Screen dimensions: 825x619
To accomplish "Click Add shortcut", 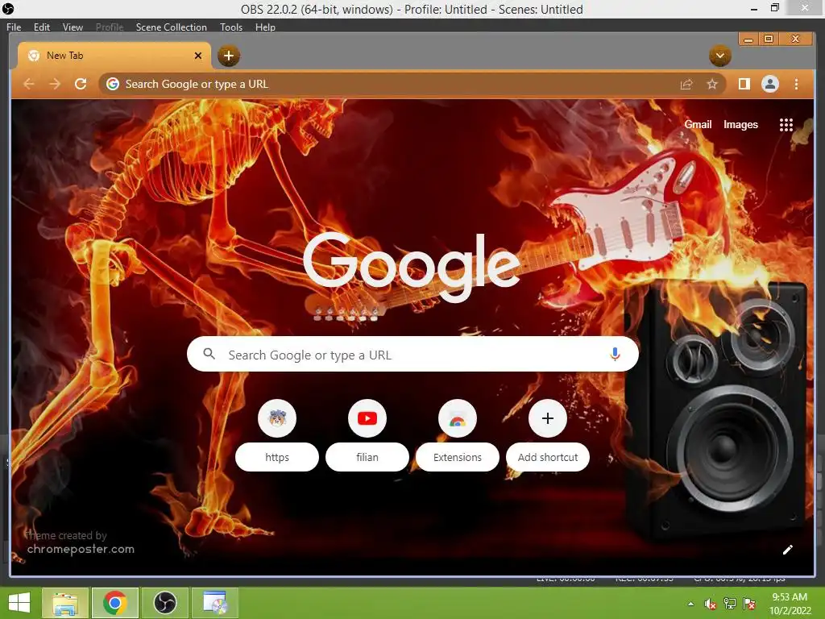I will [x=548, y=436].
